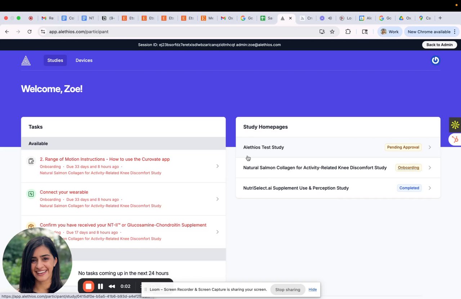Switch to the Gmail 'Re' tab
461x299 pixels.
[x=48, y=18]
